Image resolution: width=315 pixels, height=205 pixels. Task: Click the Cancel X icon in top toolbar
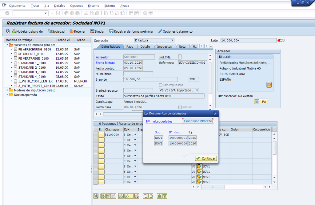click(x=78, y=13)
